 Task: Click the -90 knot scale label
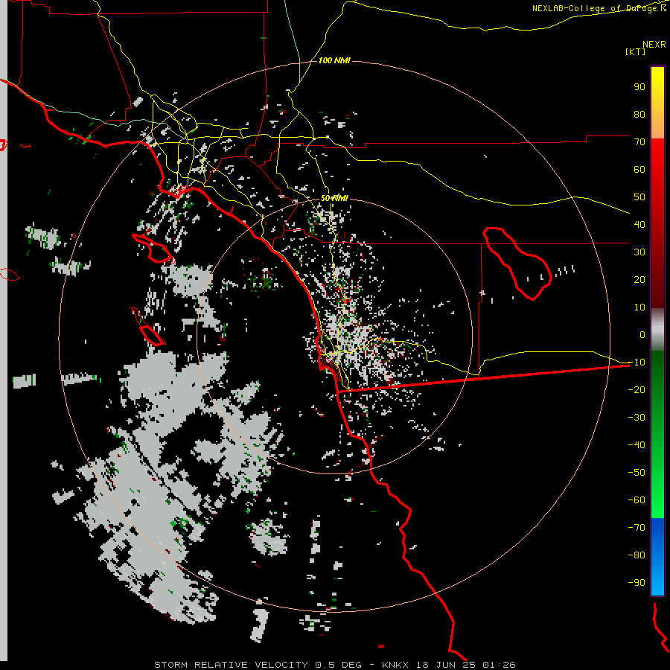pos(636,583)
